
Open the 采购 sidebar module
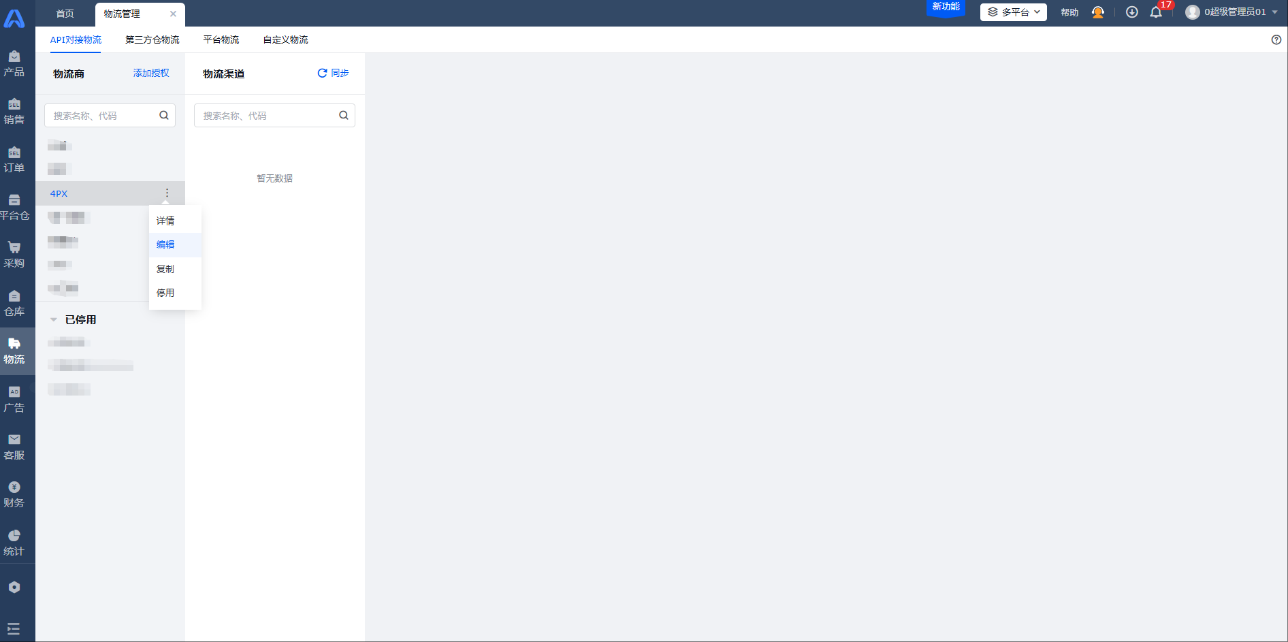pos(14,255)
